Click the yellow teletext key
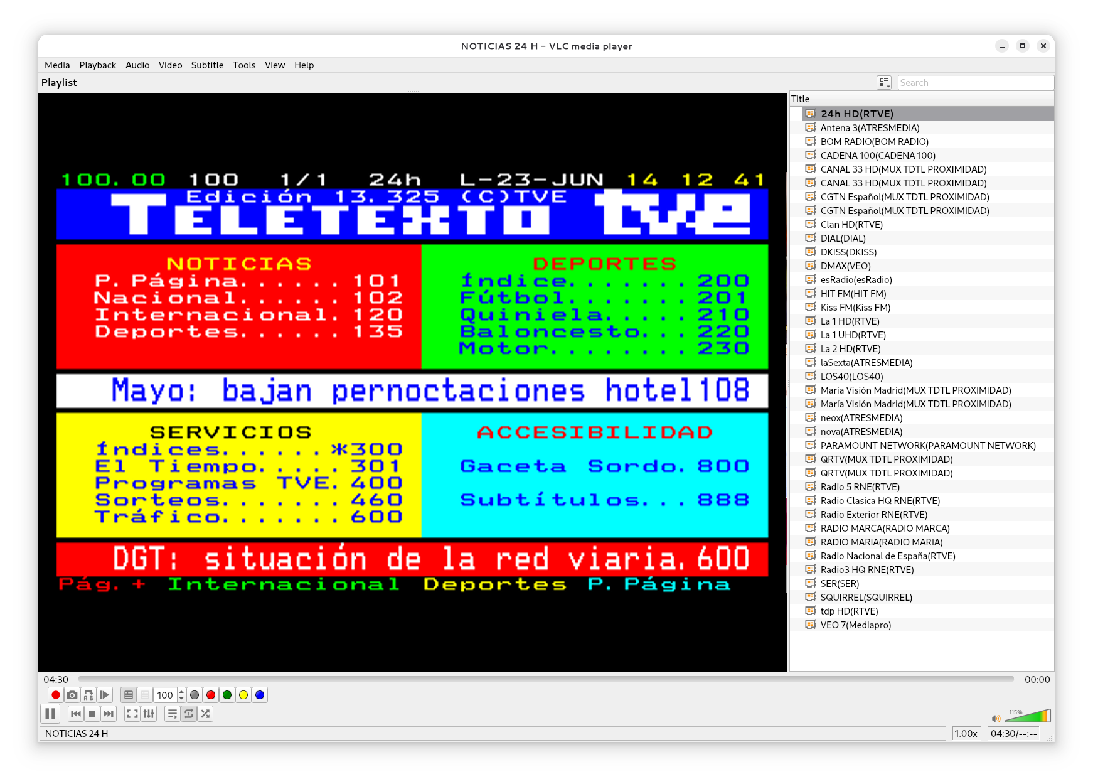Screen dimensions: 1093x784 point(243,695)
